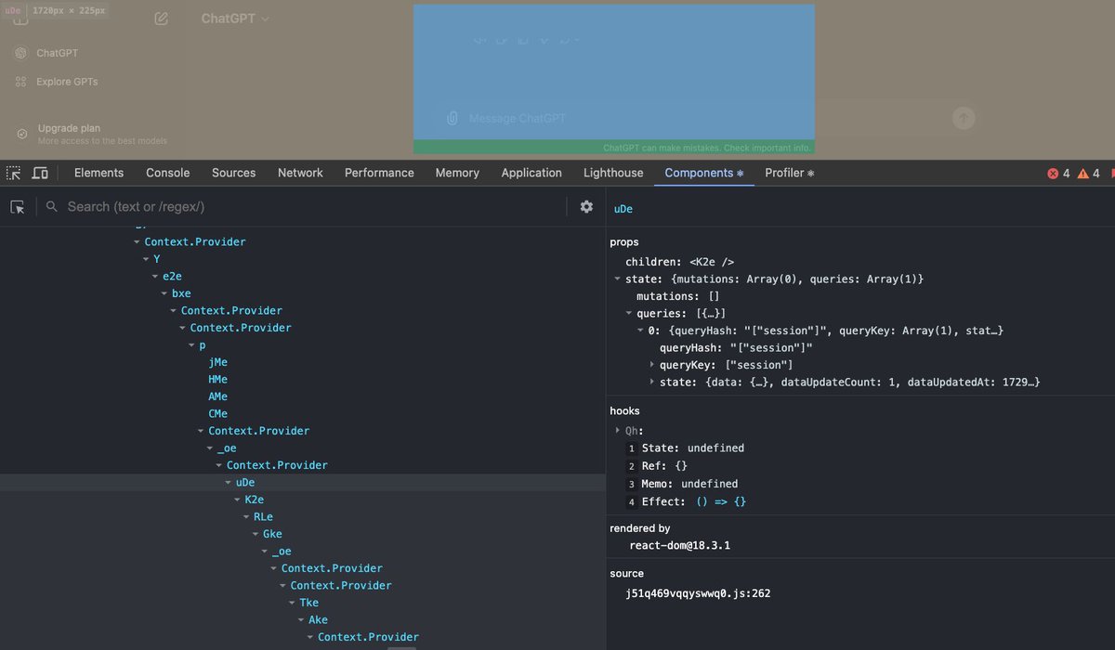Collapse the Tke tree node
This screenshot has height=650, width=1115.
[x=293, y=603]
